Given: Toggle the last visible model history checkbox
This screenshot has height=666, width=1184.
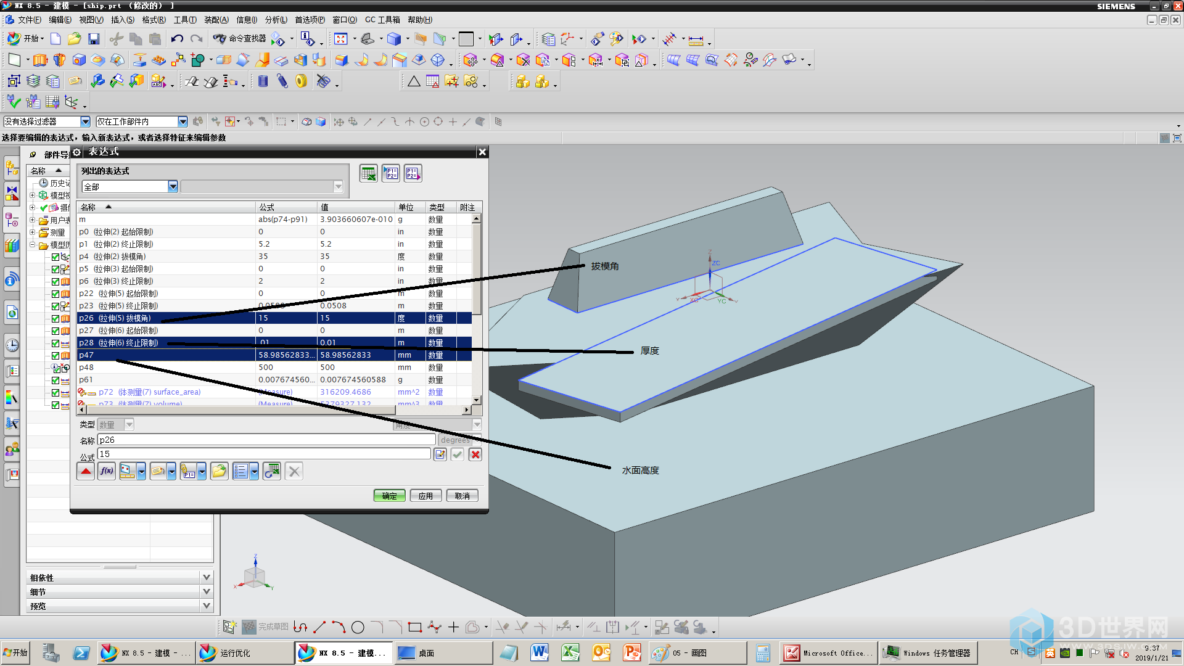Looking at the screenshot, I should point(55,405).
